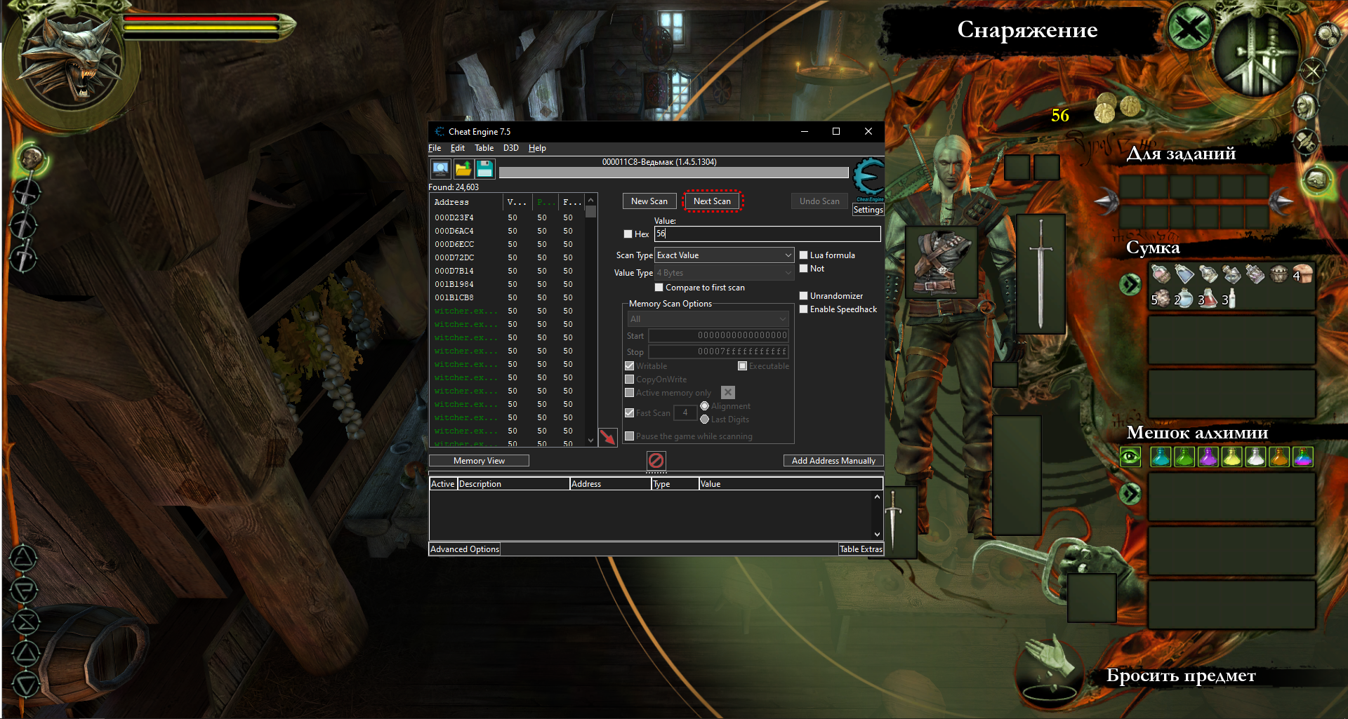Open the Table menu
The height and width of the screenshot is (719, 1348).
click(x=484, y=148)
